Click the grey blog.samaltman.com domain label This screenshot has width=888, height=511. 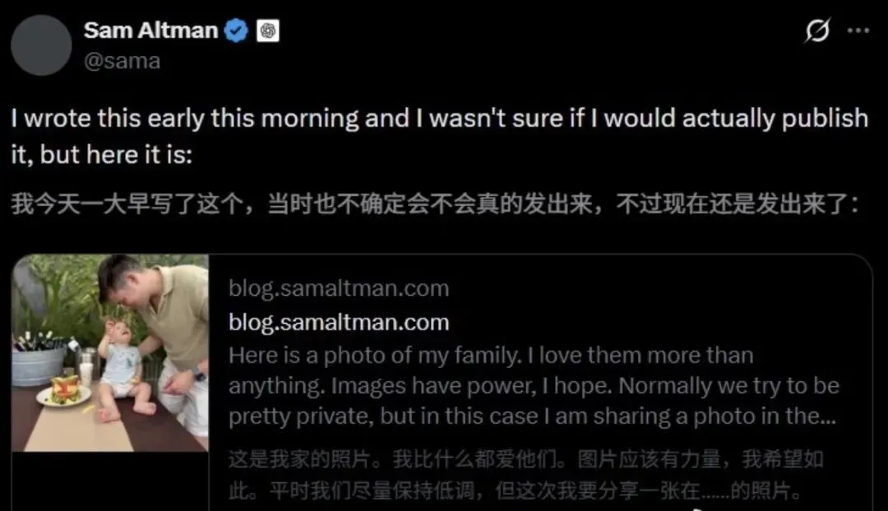[x=339, y=288]
